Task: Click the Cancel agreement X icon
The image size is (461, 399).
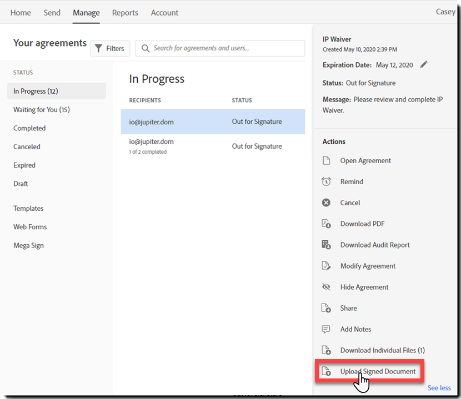Action: pyautogui.click(x=327, y=203)
